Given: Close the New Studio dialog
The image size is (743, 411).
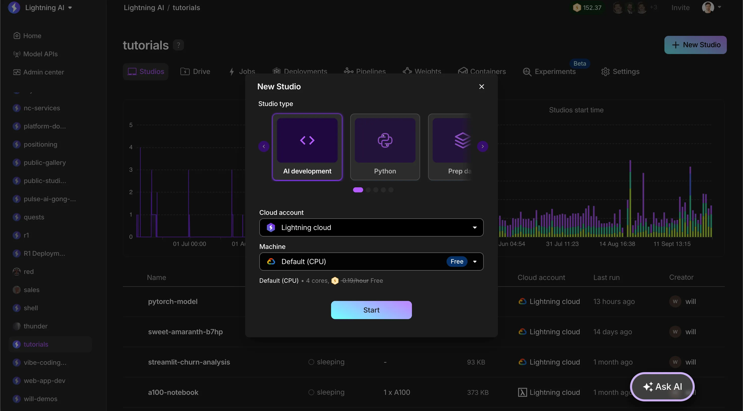Looking at the screenshot, I should point(481,86).
